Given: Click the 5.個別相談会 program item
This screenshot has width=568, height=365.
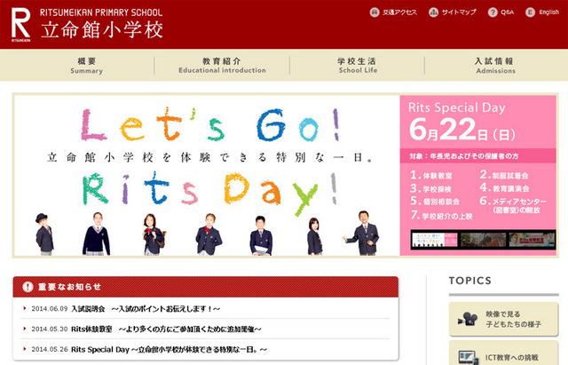Looking at the screenshot, I should (435, 202).
